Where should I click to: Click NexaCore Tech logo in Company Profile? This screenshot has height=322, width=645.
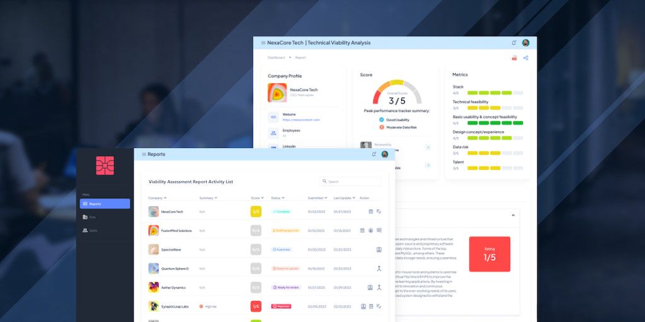click(x=277, y=93)
